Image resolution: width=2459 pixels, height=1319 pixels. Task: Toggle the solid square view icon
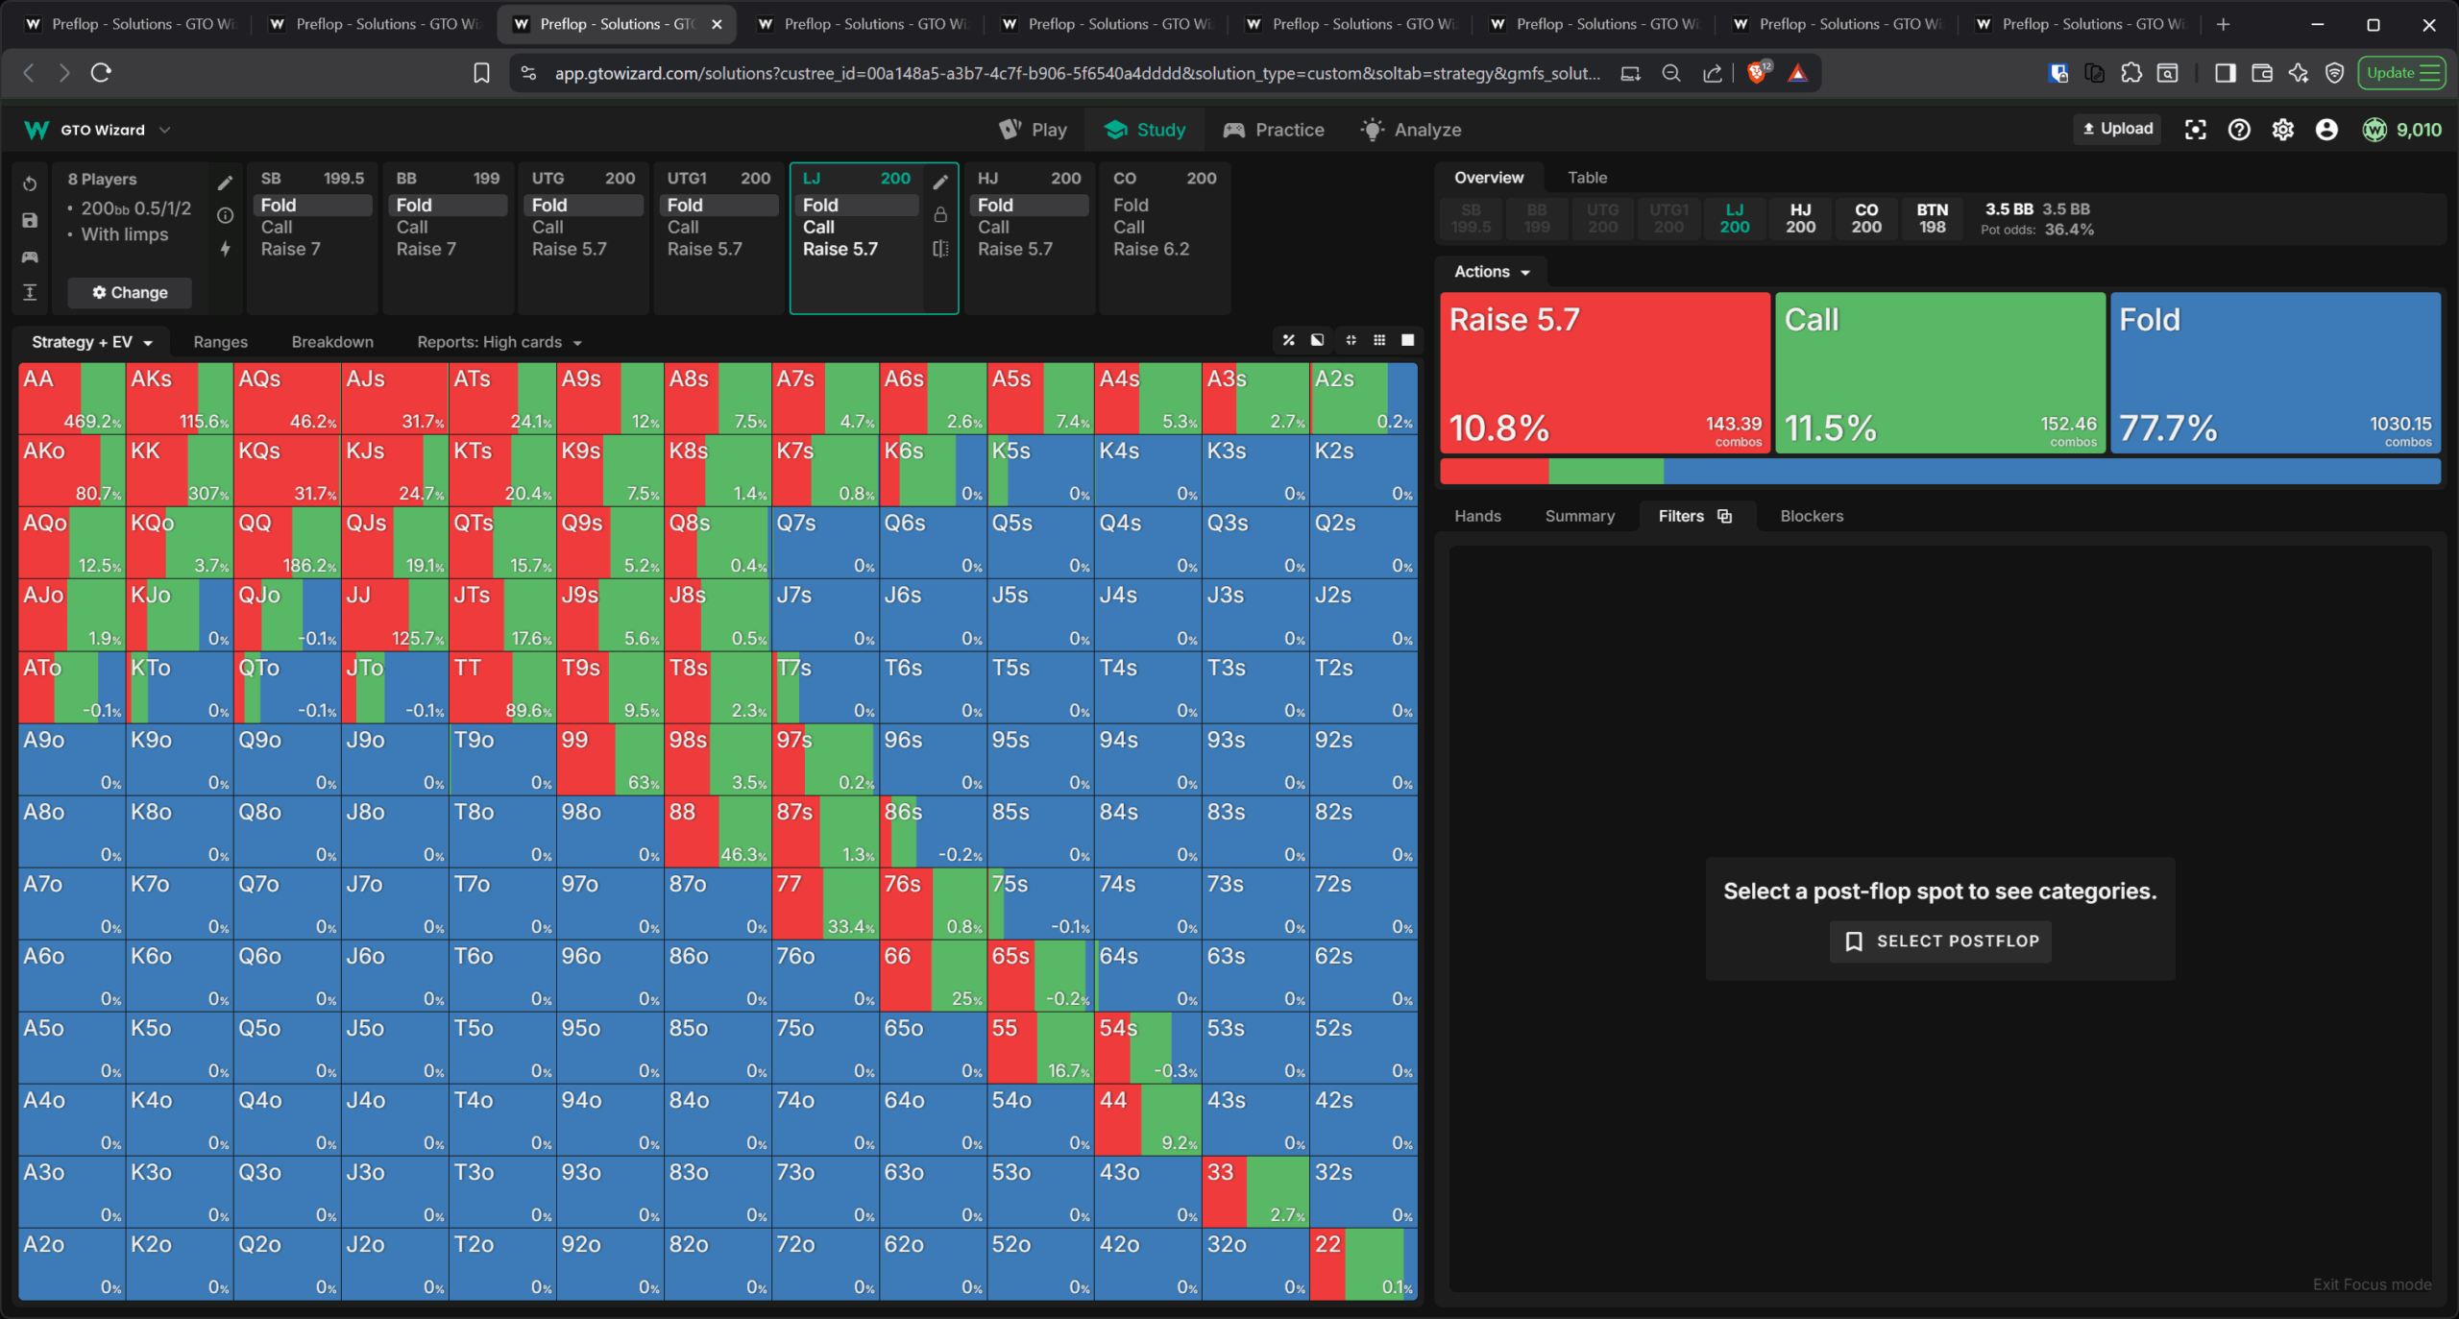pos(1407,340)
